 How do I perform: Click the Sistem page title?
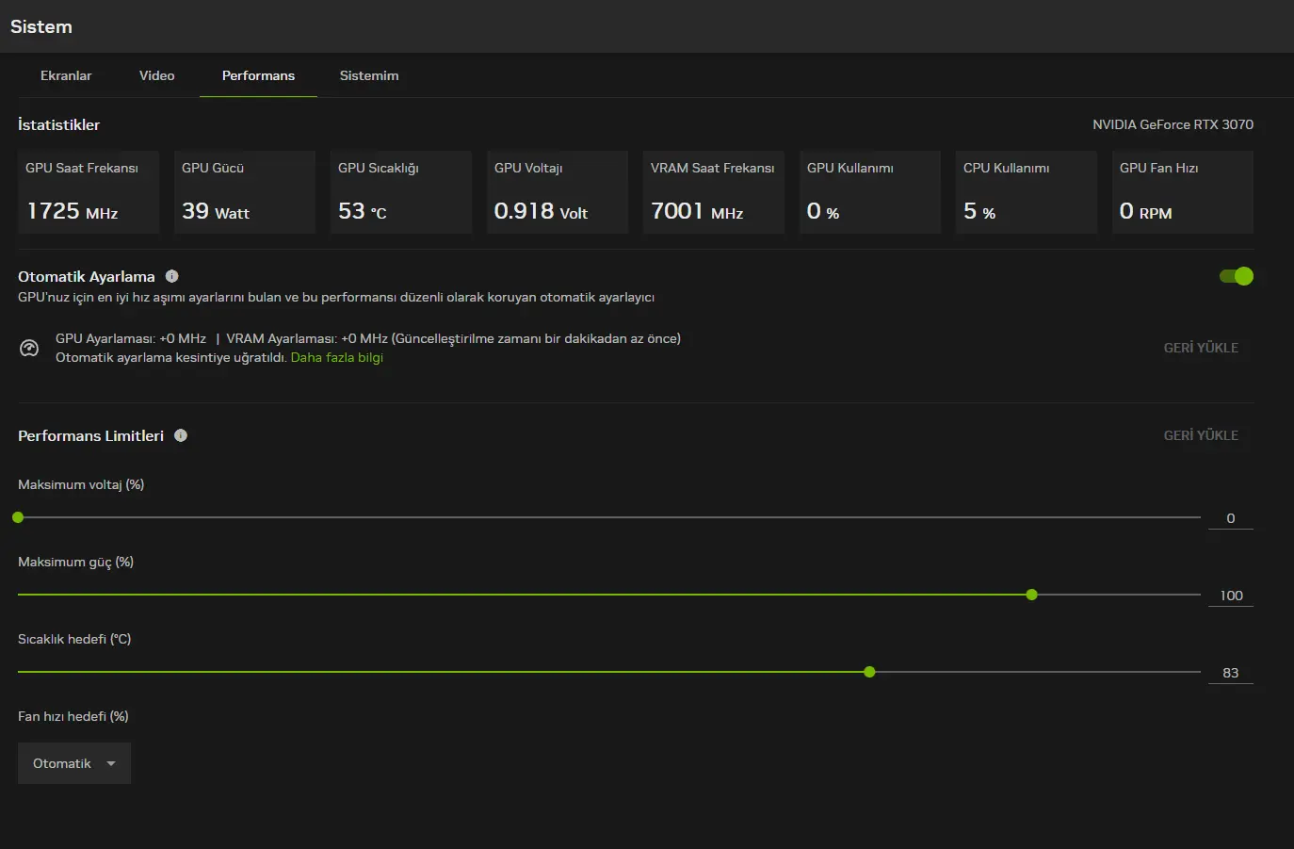pos(41,26)
